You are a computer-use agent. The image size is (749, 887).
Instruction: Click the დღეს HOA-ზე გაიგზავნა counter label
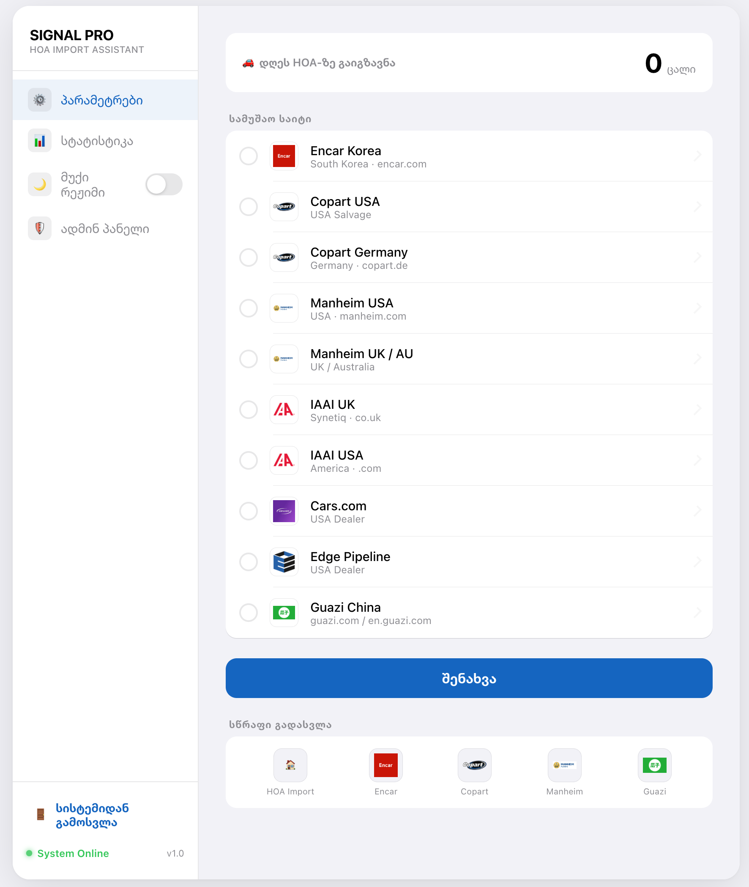pyautogui.click(x=327, y=63)
